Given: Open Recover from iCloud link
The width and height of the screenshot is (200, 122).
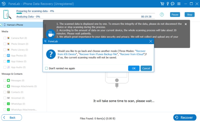Looking at the screenshot, I should [132, 54].
